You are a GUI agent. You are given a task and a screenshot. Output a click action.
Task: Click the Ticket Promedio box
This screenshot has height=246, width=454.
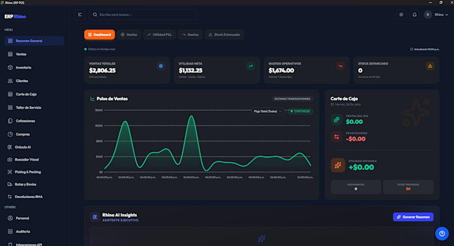408,187
